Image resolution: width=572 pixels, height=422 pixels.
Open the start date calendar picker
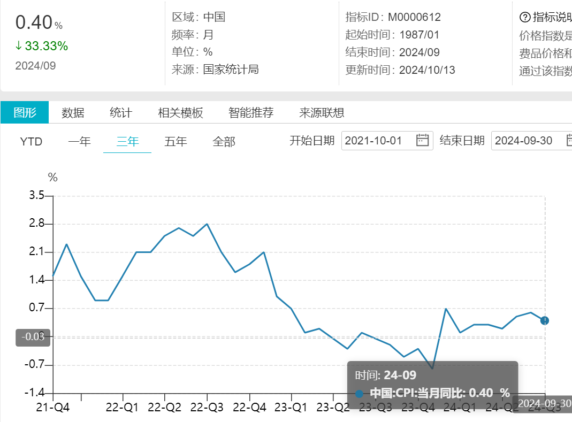(x=422, y=140)
